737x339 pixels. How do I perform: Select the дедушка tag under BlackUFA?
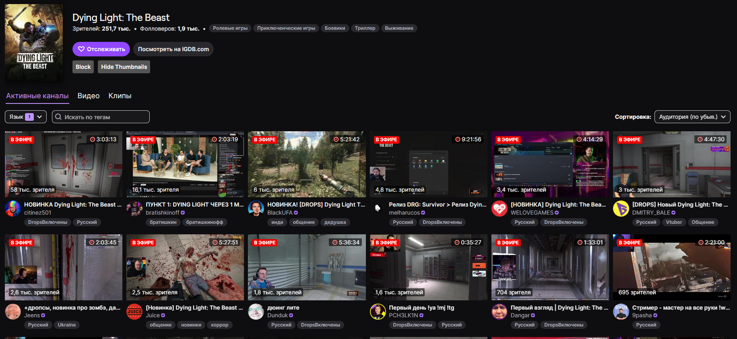[335, 222]
